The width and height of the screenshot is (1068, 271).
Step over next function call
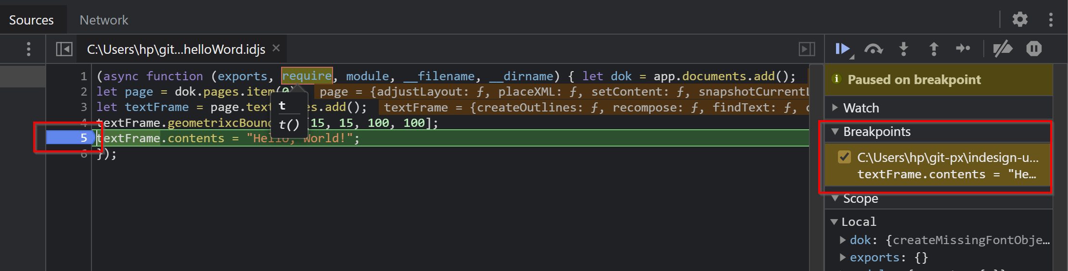click(874, 49)
